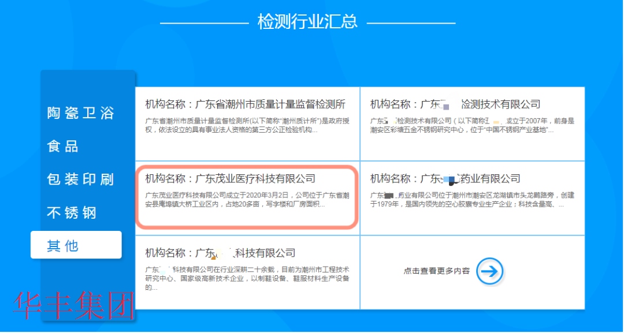Open the 广东茂业医疗科技有限公司 institution title
Image resolution: width=624 pixels, height=333 pixels.
pyautogui.click(x=230, y=178)
